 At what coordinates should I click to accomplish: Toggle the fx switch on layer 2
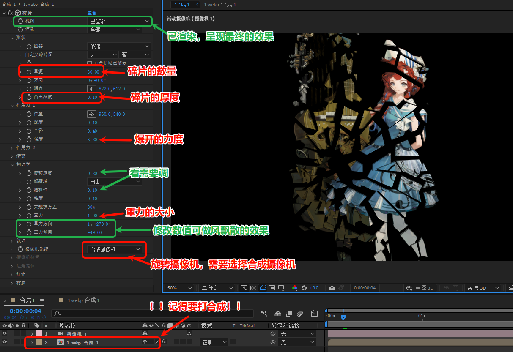164,342
